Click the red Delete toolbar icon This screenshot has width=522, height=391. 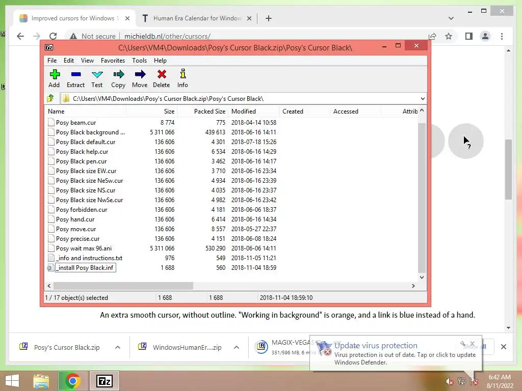coord(162,78)
